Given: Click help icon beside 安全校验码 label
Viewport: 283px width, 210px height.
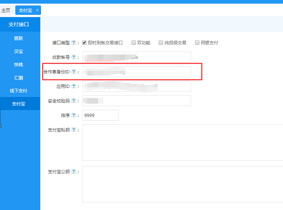Looking at the screenshot, I should [74, 101].
